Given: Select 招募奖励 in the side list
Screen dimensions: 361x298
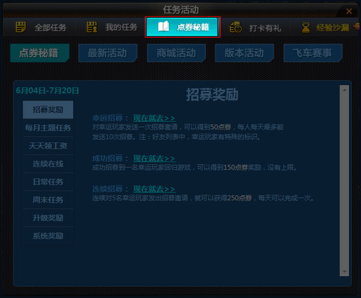Looking at the screenshot, I should 48,110.
